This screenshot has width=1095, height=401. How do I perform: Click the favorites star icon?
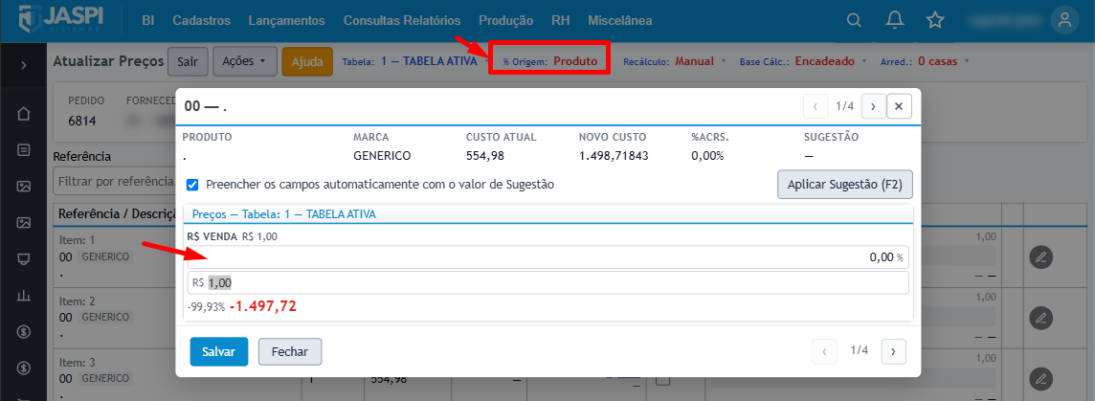935,20
